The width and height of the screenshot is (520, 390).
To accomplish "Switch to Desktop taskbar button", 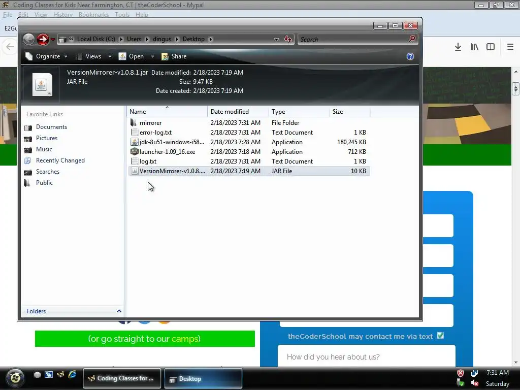I will coord(203,378).
